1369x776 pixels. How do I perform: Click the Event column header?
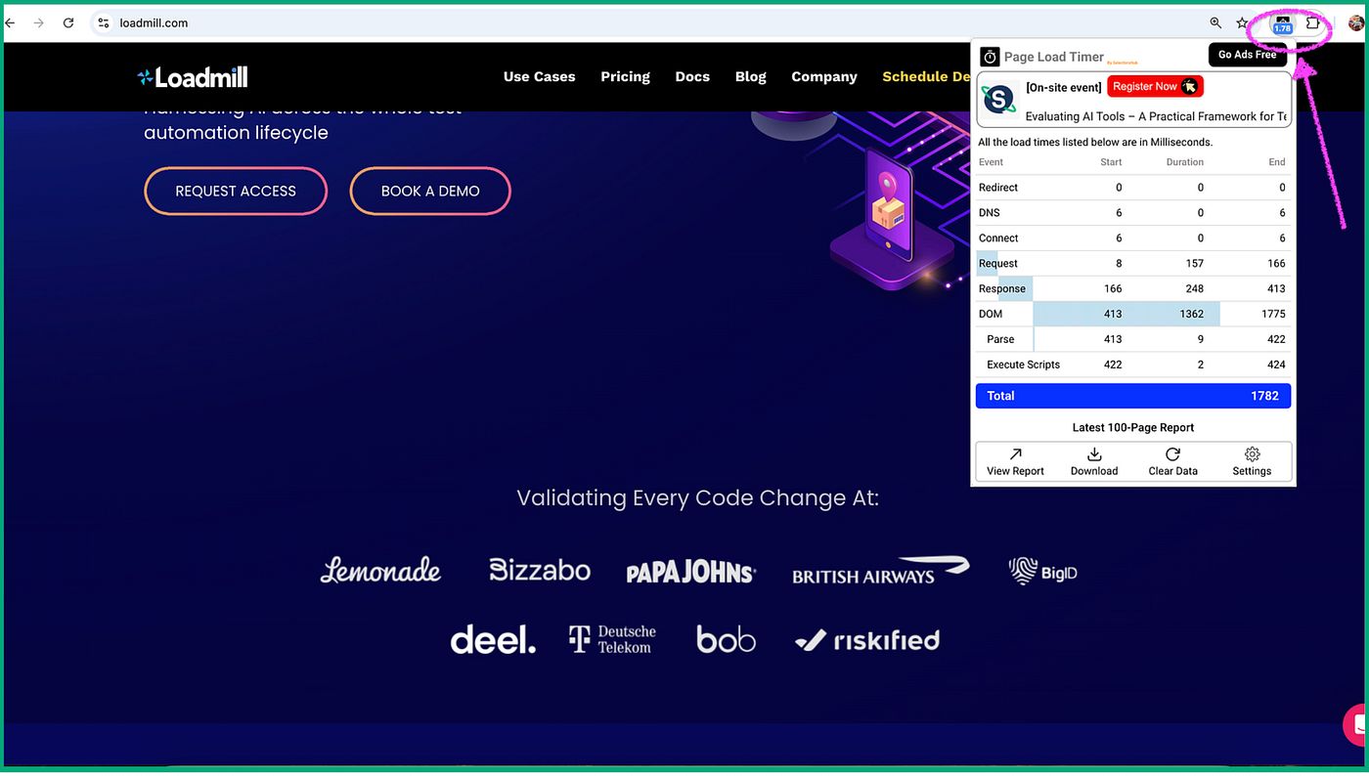tap(991, 162)
